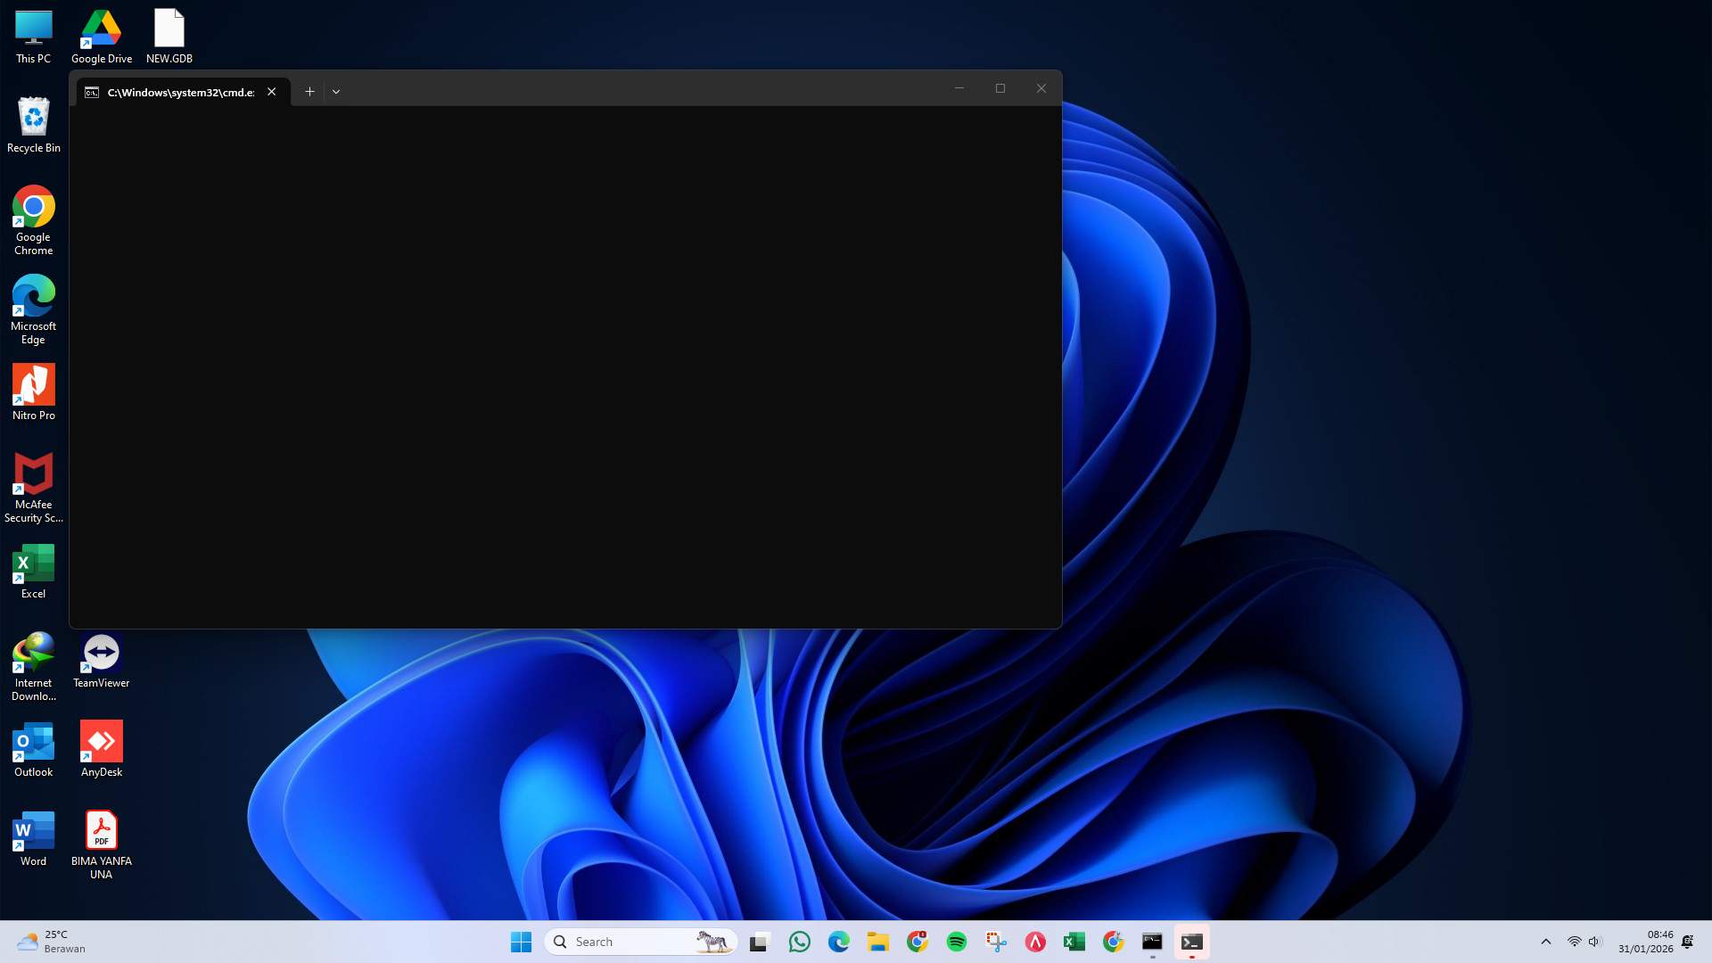Open a new terminal tab with the plus button
This screenshot has height=963, width=1712.
(x=309, y=91)
